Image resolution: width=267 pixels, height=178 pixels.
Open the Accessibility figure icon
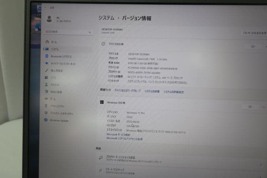[46, 106]
